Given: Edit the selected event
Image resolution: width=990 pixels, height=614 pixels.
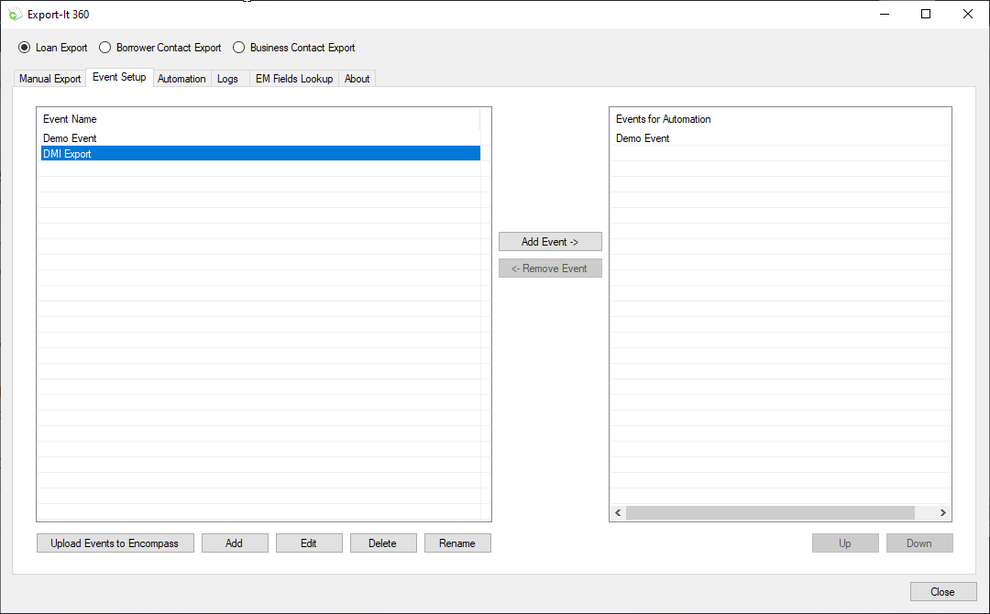Looking at the screenshot, I should (309, 543).
